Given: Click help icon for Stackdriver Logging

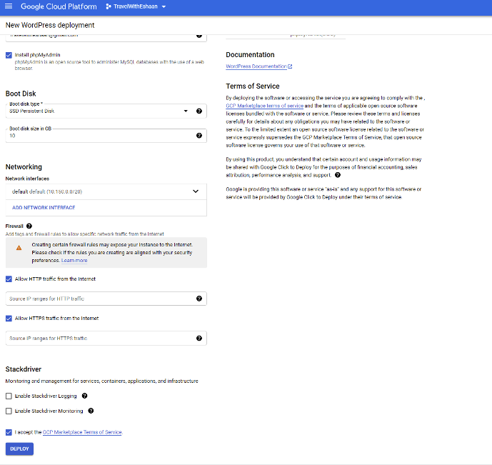Looking at the screenshot, I should (84, 396).
